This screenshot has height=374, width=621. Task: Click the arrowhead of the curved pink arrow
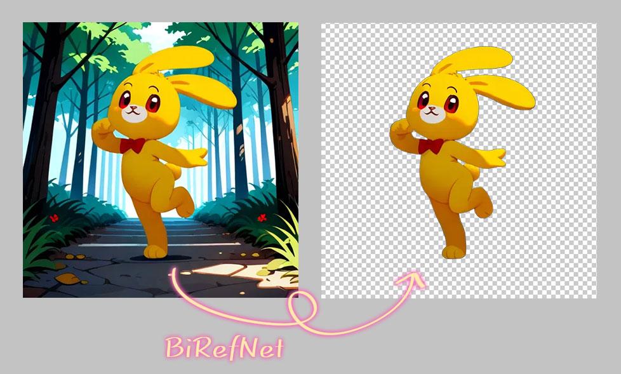point(417,278)
